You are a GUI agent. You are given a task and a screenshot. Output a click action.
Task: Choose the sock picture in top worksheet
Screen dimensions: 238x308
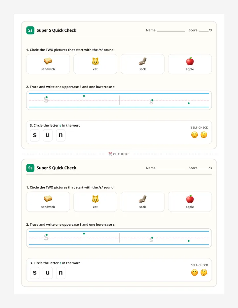point(142,61)
